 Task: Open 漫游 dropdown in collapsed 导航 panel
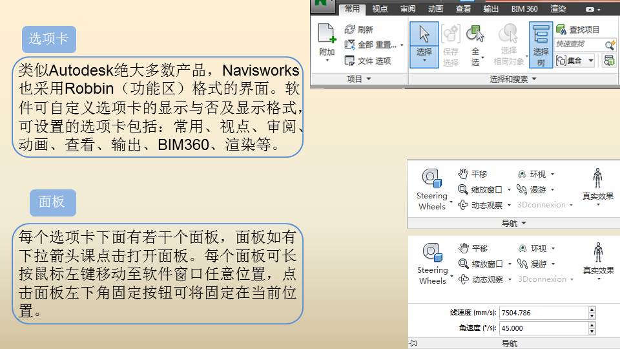(x=552, y=189)
